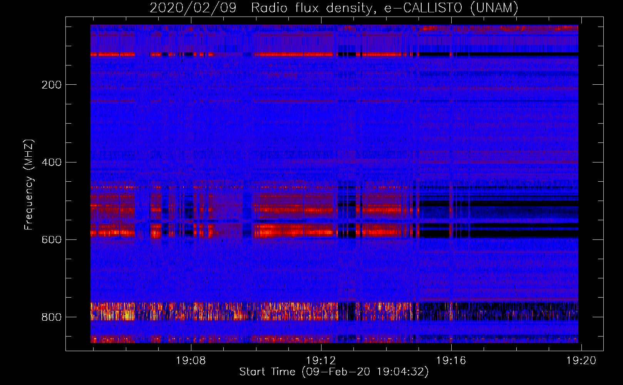
Task: Click the 'Start Time (09-Feb-20 19:04:32)' axis label
Action: pyautogui.click(x=334, y=372)
